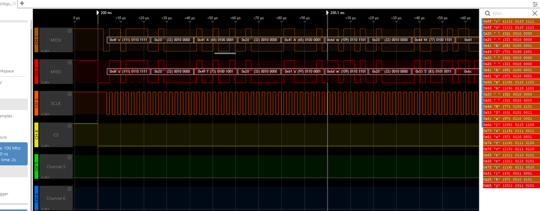The image size is (540, 211).
Task: Collapse the CS channel row
Action: click(70, 125)
